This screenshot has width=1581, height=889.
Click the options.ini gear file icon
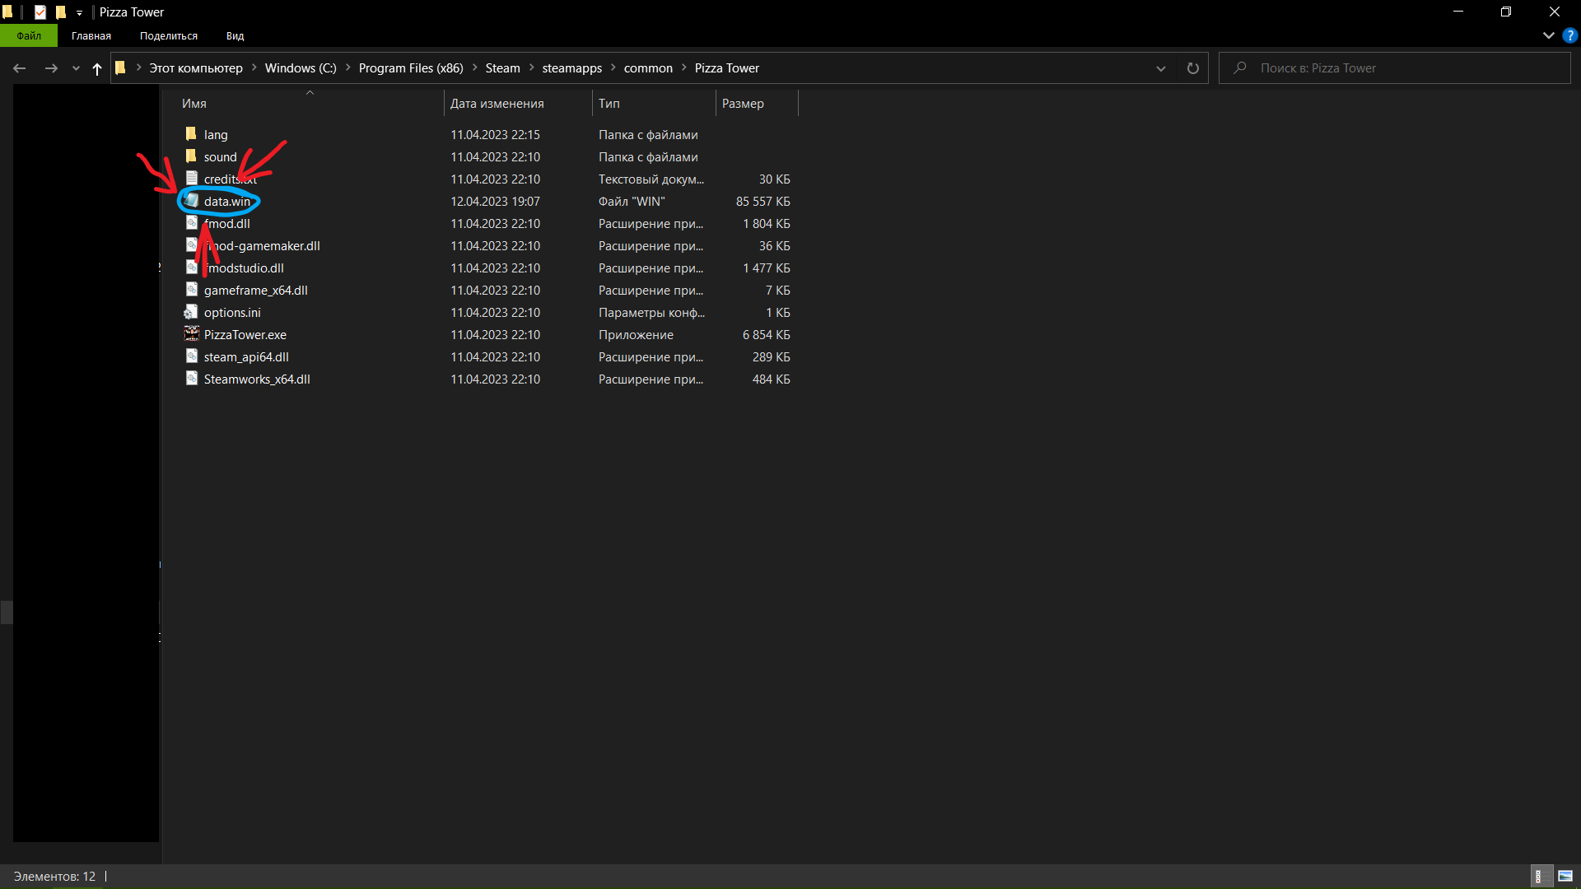192,312
